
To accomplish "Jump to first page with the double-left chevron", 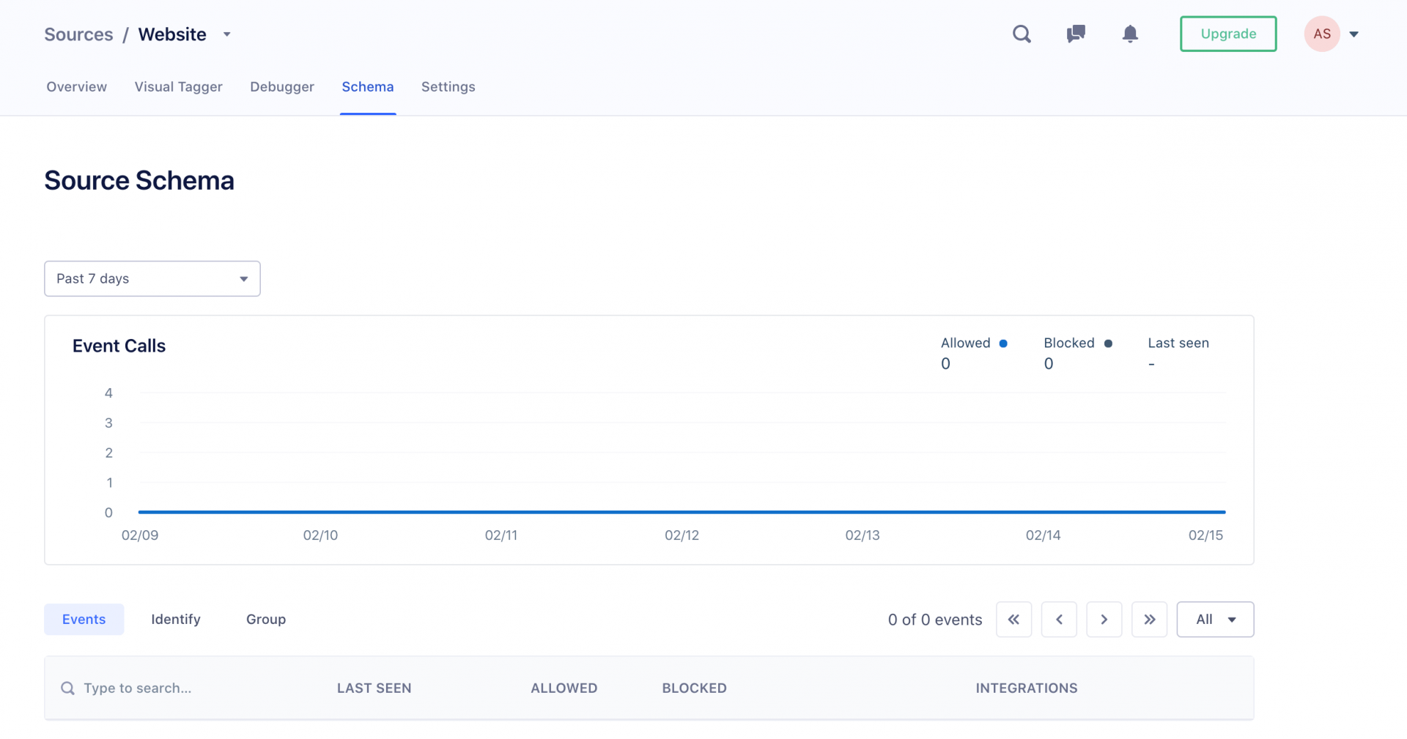I will 1013,619.
